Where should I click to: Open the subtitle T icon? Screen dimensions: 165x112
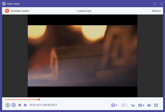pyautogui.click(x=123, y=105)
